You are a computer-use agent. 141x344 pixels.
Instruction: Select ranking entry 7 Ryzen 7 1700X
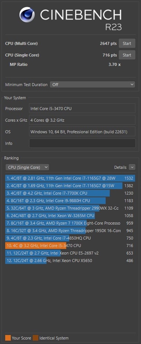70,223
